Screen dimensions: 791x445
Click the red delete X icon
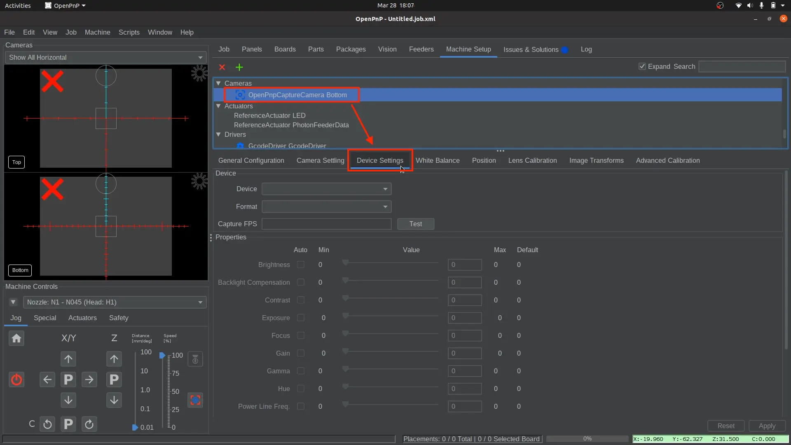[x=222, y=67]
